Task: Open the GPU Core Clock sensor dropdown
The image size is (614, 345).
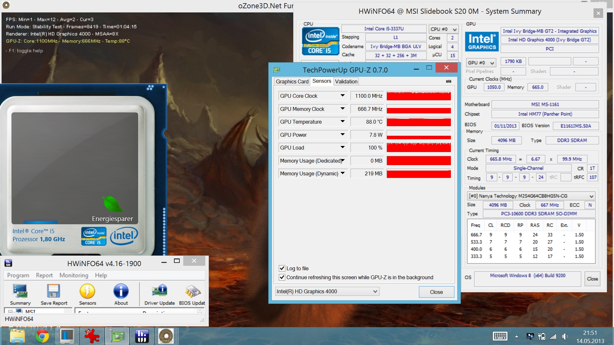Action: [x=342, y=96]
